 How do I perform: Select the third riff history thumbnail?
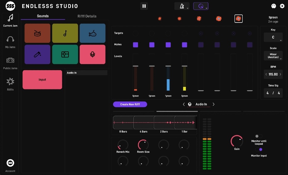pos(199,18)
